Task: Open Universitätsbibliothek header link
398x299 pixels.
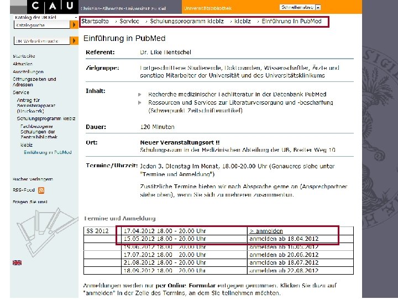Action: (208, 8)
